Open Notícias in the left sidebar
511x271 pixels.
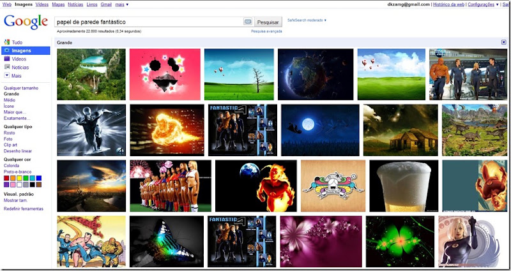(x=20, y=68)
